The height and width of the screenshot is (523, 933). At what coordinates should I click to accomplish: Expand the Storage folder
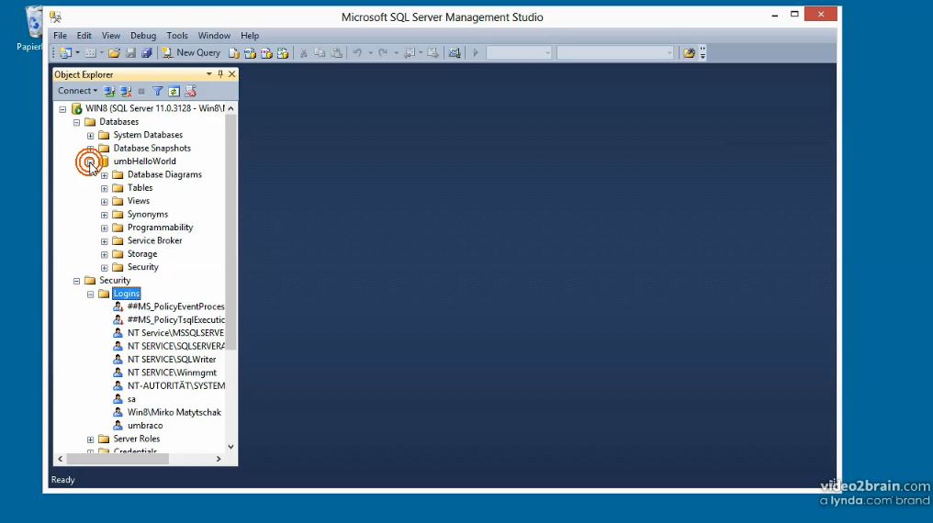click(104, 254)
